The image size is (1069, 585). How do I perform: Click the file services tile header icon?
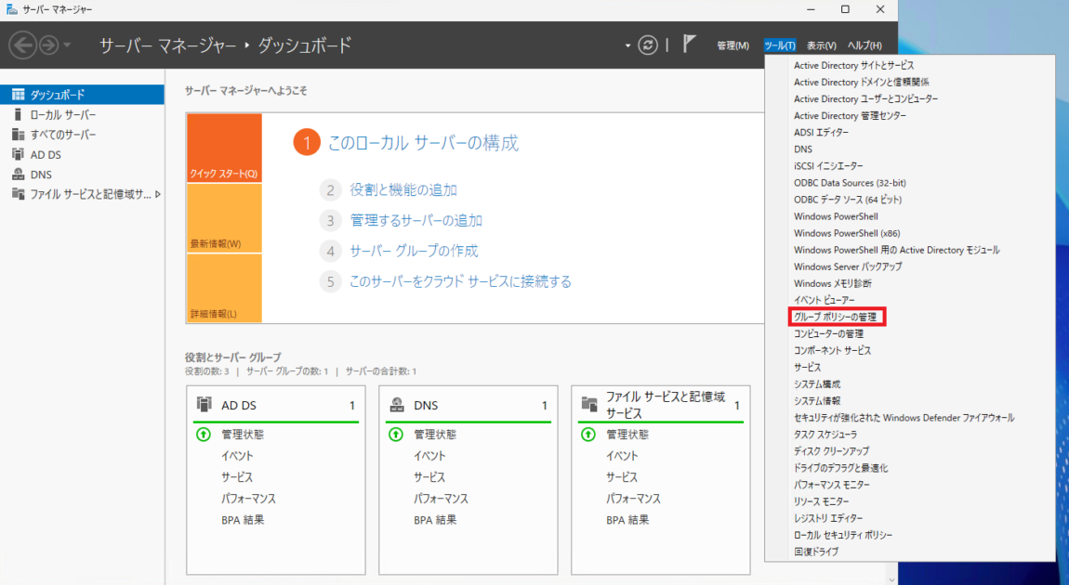click(x=589, y=405)
